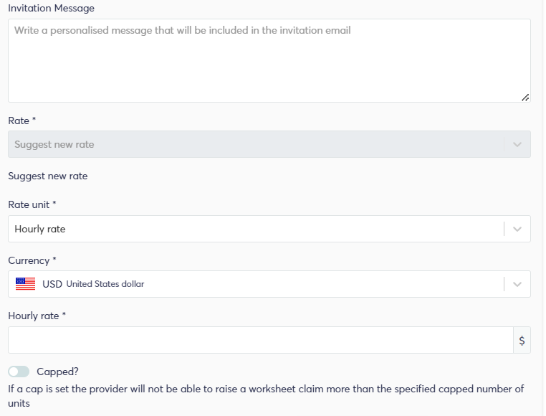Click the Rate field label
546x416 pixels.
[x=22, y=120]
